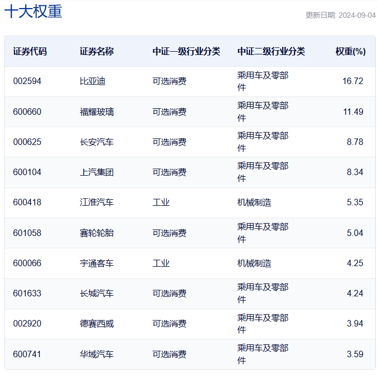Click weight value 16.72

pos(353,81)
